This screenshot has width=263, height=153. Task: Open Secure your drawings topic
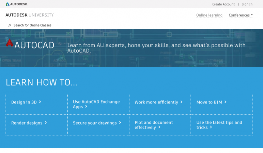97,123
